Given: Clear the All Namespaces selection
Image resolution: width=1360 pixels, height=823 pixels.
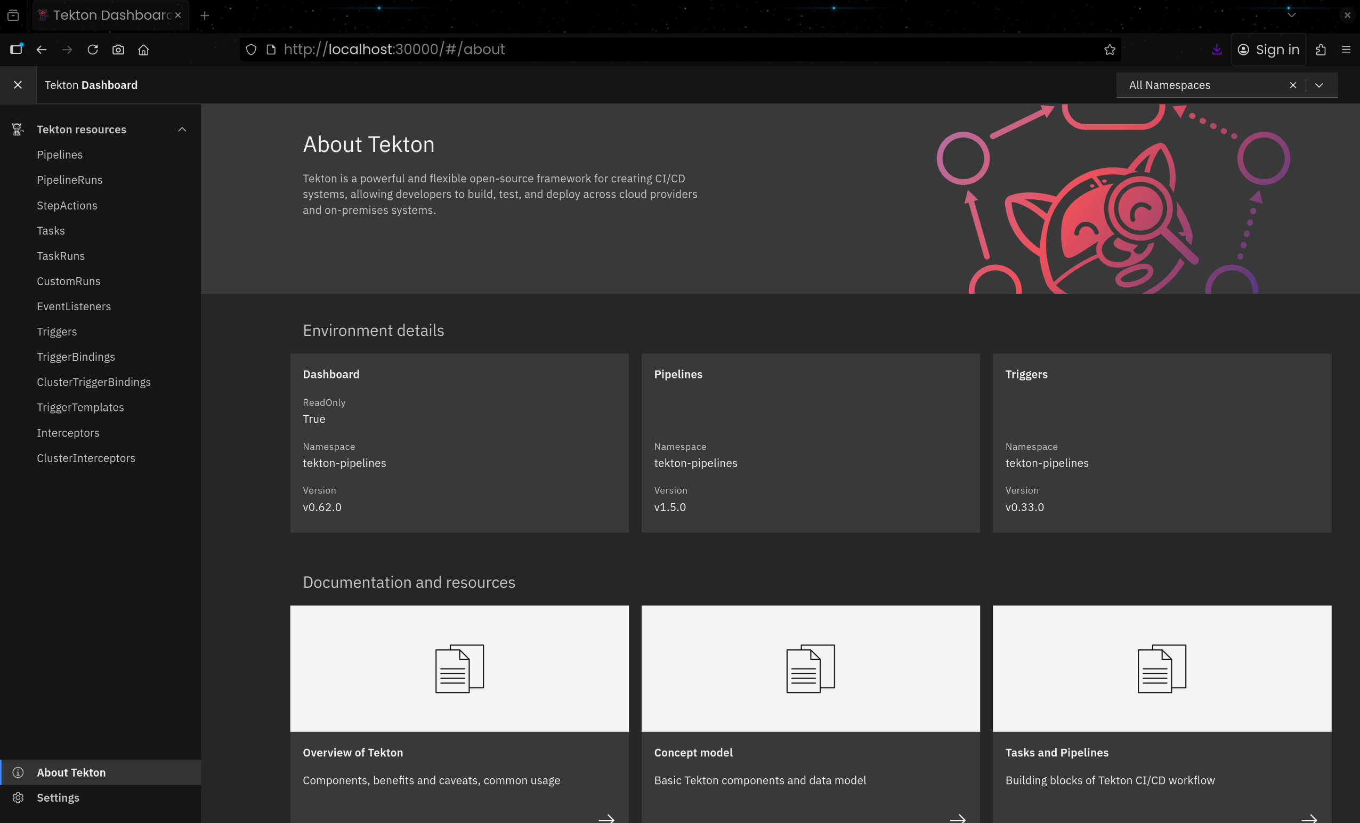Looking at the screenshot, I should coord(1293,85).
